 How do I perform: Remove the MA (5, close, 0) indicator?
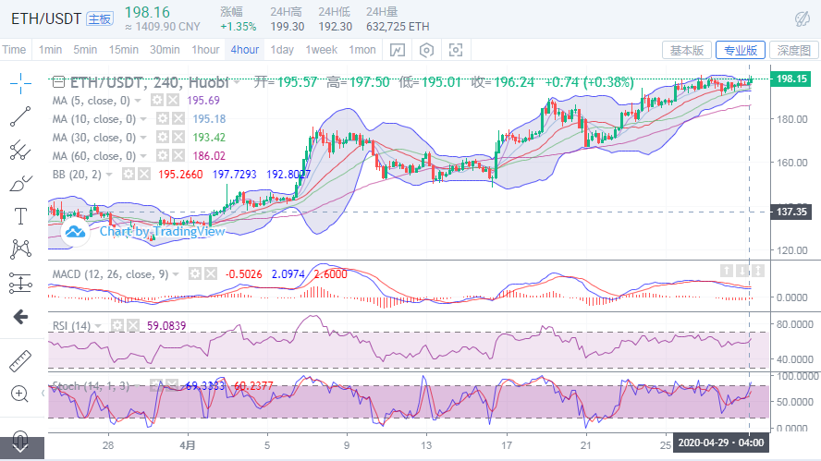[x=173, y=101]
